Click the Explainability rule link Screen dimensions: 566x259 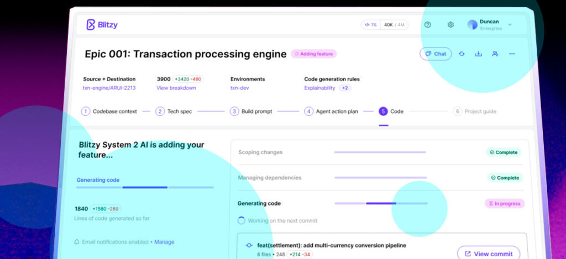click(319, 88)
